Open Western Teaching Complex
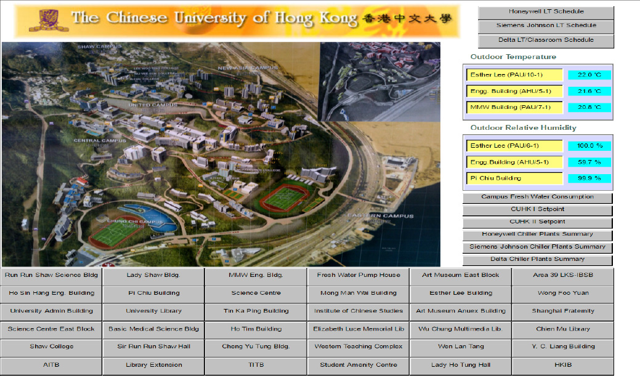The image size is (640, 376). click(x=358, y=348)
